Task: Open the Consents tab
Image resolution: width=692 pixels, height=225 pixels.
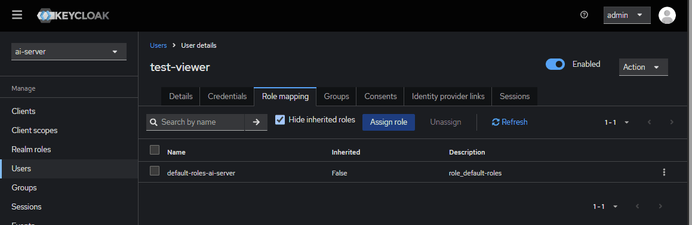Action: pyautogui.click(x=380, y=96)
